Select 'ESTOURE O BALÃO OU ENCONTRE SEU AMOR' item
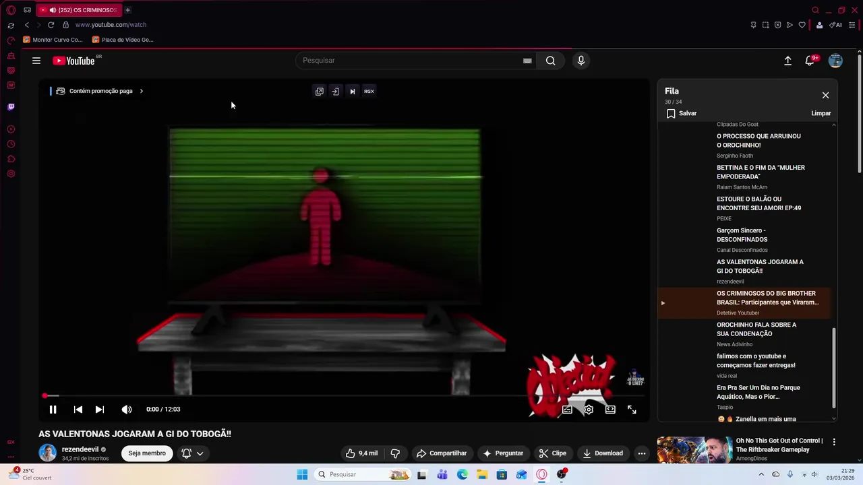 tap(744, 208)
